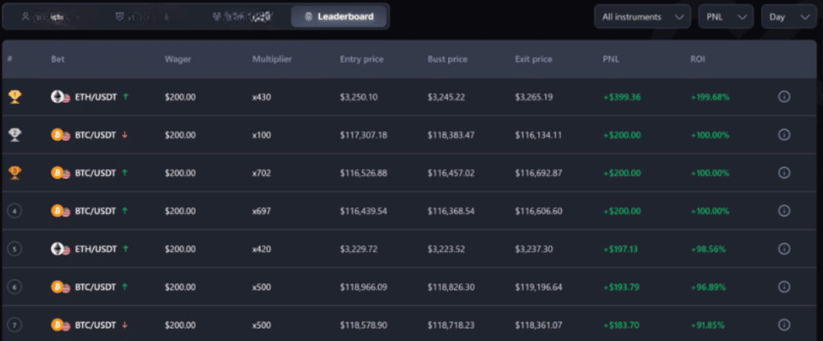This screenshot has width=823, height=341.
Task: Click the entry price $117,307.18
Action: (363, 135)
